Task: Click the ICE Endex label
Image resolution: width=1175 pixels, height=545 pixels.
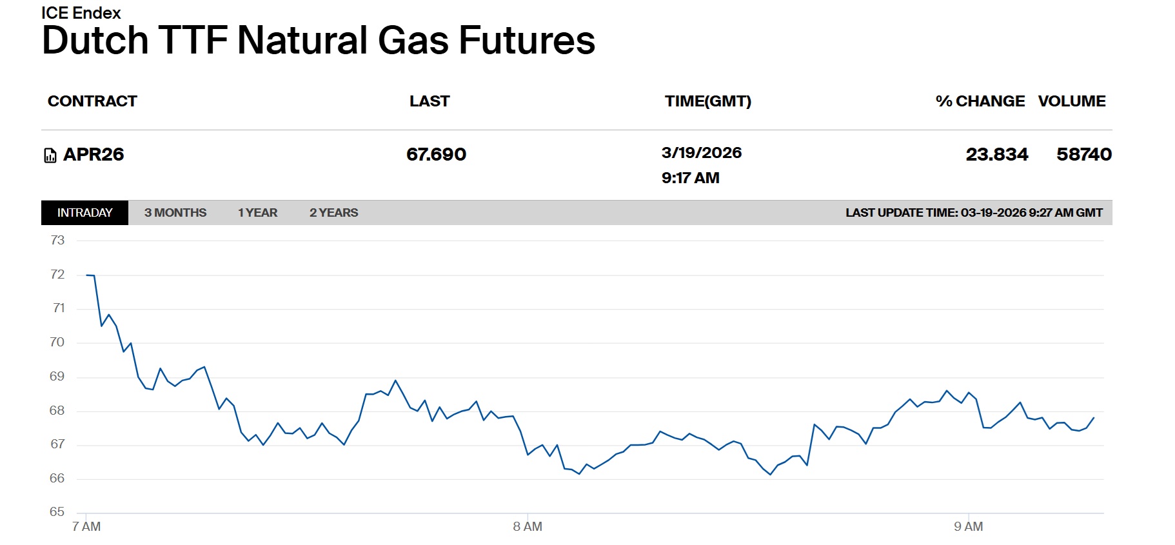Action: click(81, 13)
